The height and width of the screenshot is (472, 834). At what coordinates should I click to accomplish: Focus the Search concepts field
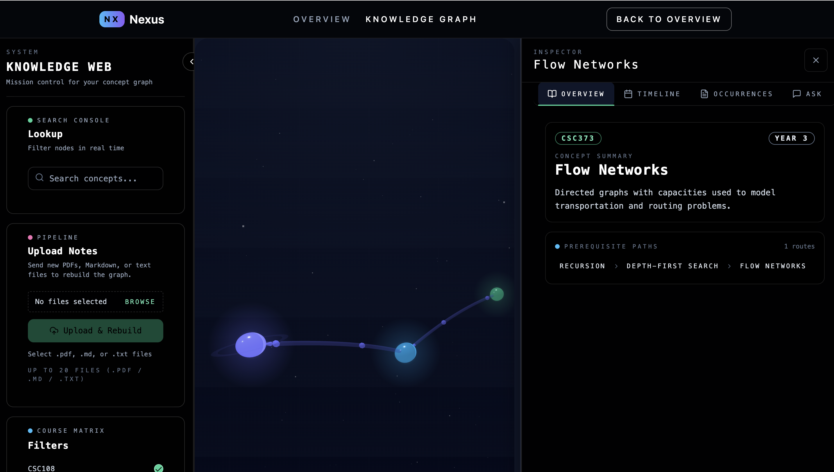pos(101,179)
